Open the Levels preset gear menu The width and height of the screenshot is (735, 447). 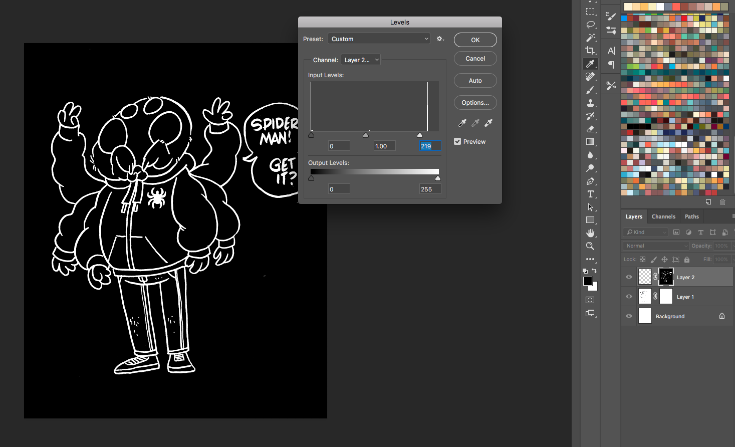440,39
